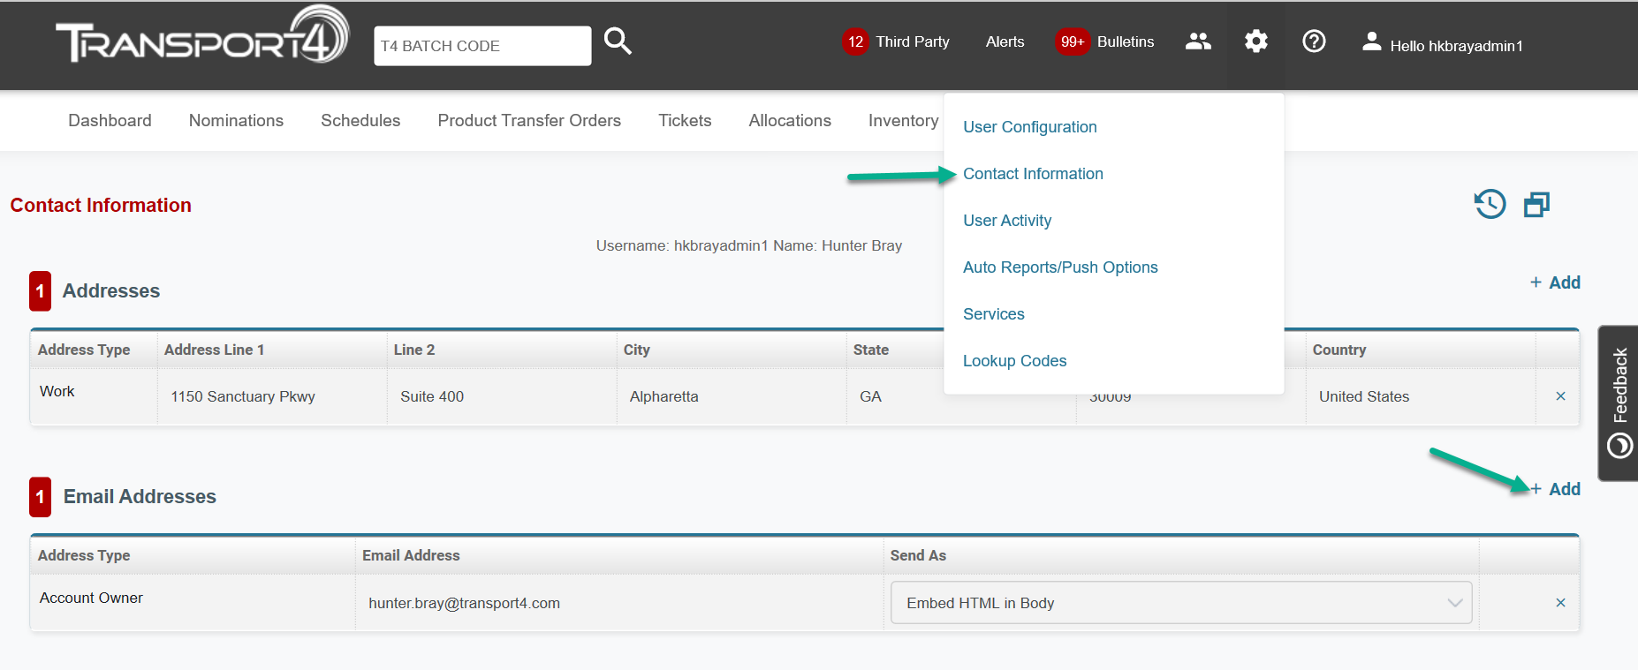Image resolution: width=1638 pixels, height=670 pixels.
Task: Click the search magnifier icon
Action: [x=618, y=41]
